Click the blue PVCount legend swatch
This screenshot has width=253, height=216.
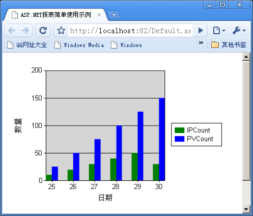pyautogui.click(x=180, y=139)
